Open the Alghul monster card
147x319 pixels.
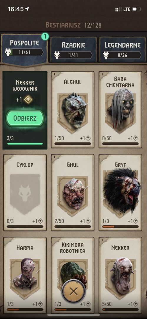point(73,110)
